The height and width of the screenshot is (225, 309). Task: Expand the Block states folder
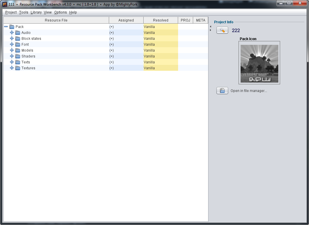[12, 39]
